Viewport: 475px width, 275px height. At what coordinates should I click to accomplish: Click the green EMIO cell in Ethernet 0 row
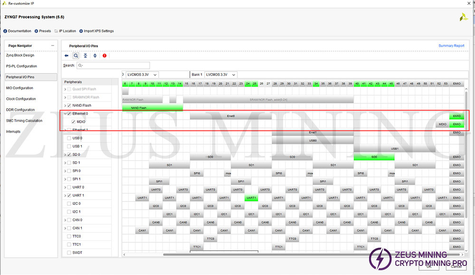click(x=456, y=116)
